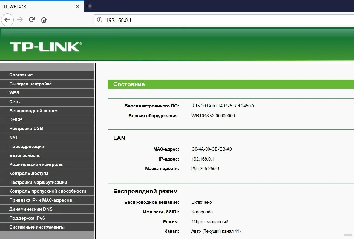Viewport: 354px width, 239px height.
Task: Click the LAN IP-адрес value 192.168.0.1
Action: tap(203, 159)
